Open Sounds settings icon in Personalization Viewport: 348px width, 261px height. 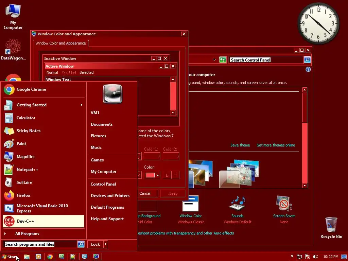(238, 203)
